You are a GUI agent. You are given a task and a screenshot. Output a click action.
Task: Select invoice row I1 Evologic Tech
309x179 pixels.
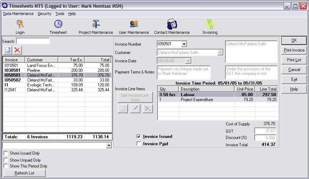57,85
